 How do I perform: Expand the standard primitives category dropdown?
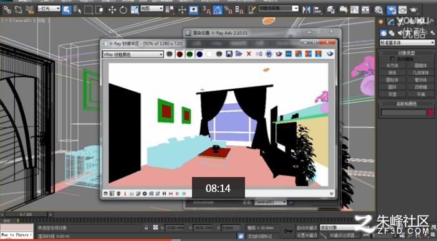click(x=407, y=42)
